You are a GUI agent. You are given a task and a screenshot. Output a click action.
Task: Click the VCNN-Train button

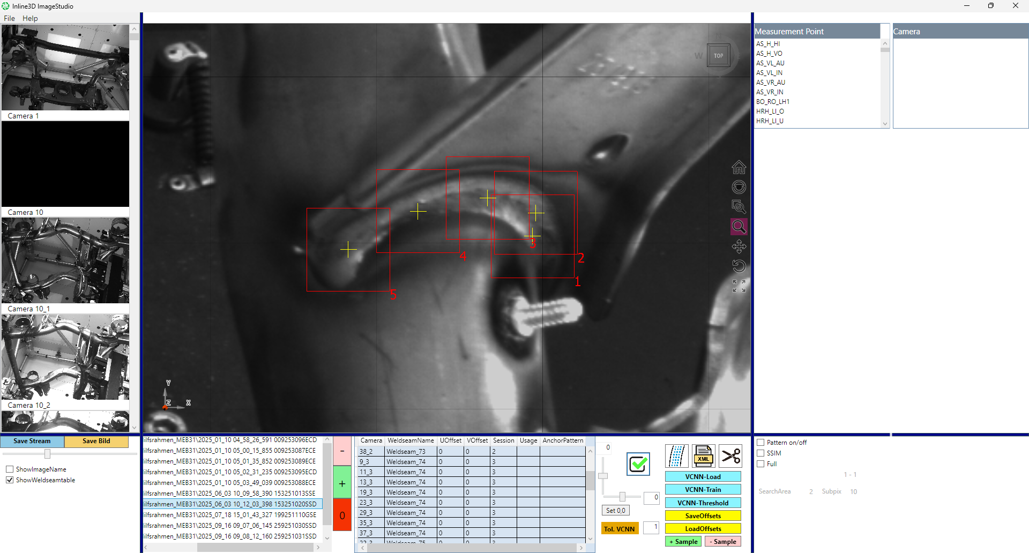click(703, 490)
